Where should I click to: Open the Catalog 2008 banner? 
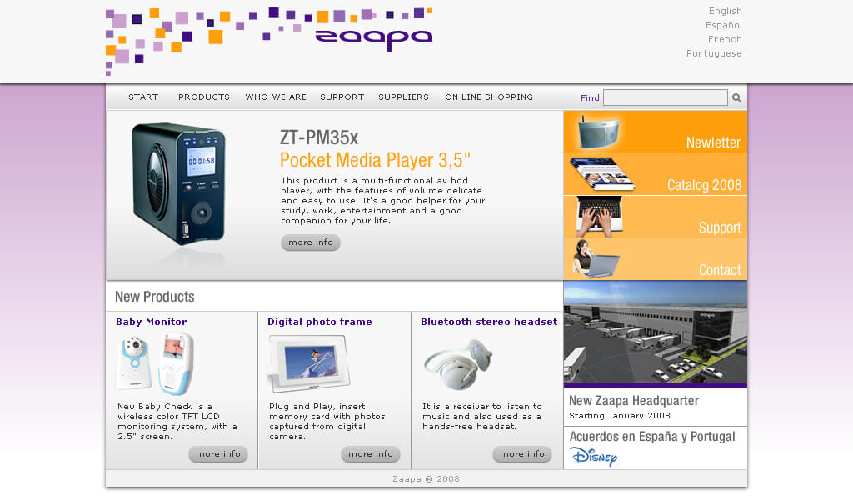656,175
